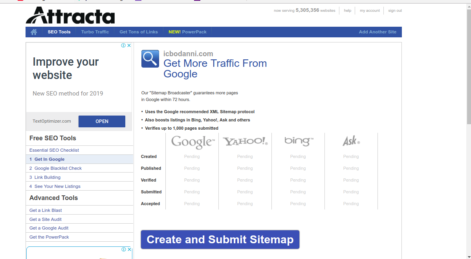Open Essential SEO Checklist
Image resolution: width=471 pixels, height=259 pixels.
coord(54,150)
